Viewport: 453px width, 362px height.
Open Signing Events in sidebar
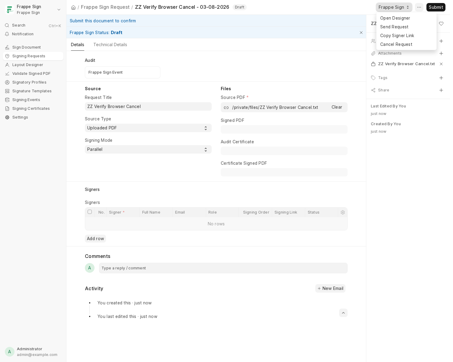point(33,100)
